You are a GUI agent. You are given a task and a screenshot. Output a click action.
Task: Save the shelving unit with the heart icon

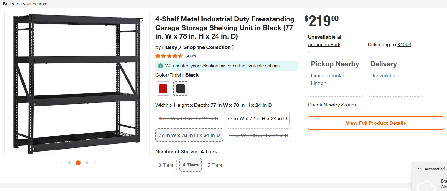141,20
